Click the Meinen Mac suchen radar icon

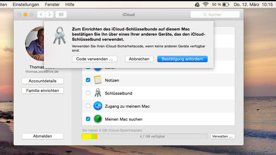98,119
